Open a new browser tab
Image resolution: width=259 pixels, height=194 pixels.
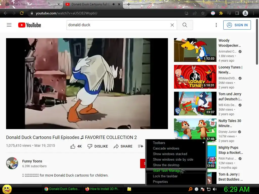click(129, 4)
